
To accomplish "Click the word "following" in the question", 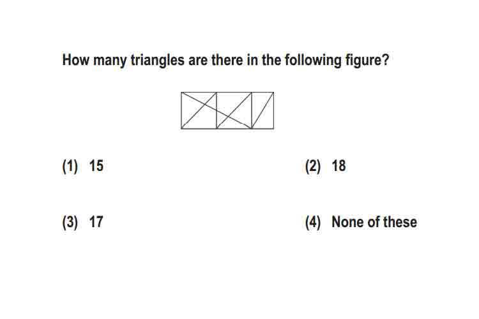I will tap(313, 60).
